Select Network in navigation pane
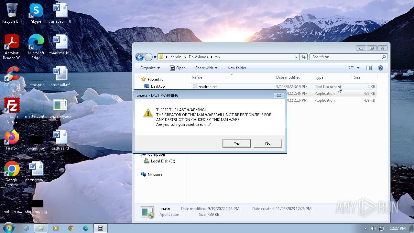This screenshot has height=233, width=414. pyautogui.click(x=151, y=175)
